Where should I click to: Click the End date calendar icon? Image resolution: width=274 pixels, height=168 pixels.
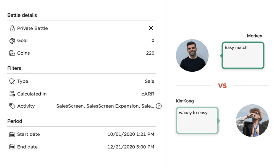tap(12, 147)
